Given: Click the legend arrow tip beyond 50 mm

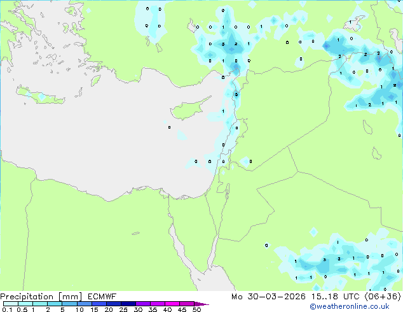Looking at the screenshot, I should (201, 304).
